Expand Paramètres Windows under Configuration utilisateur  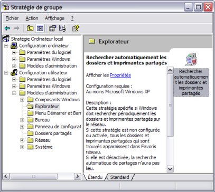(14, 86)
